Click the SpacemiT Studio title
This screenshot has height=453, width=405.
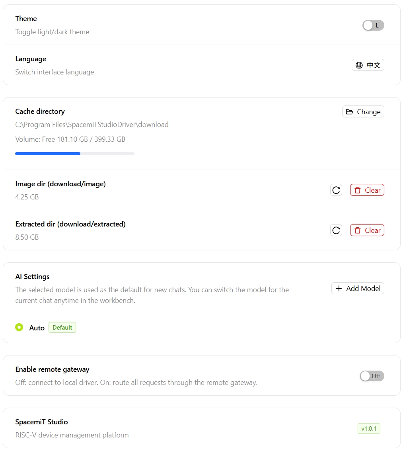click(41, 422)
